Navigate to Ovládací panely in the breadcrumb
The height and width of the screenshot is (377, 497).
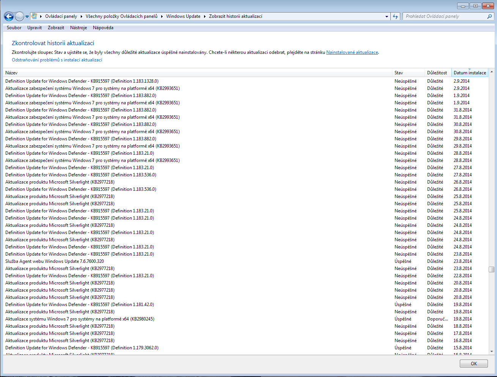pos(61,16)
